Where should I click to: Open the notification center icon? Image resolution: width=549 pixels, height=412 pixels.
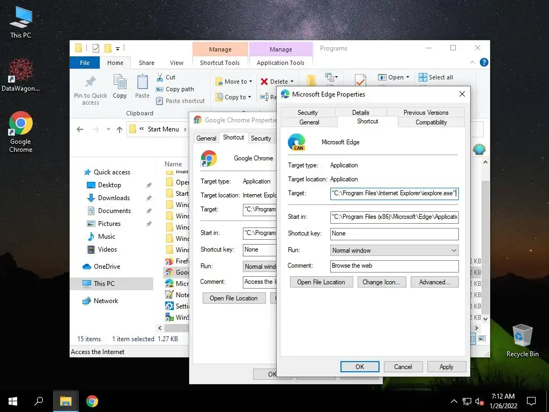point(531,401)
